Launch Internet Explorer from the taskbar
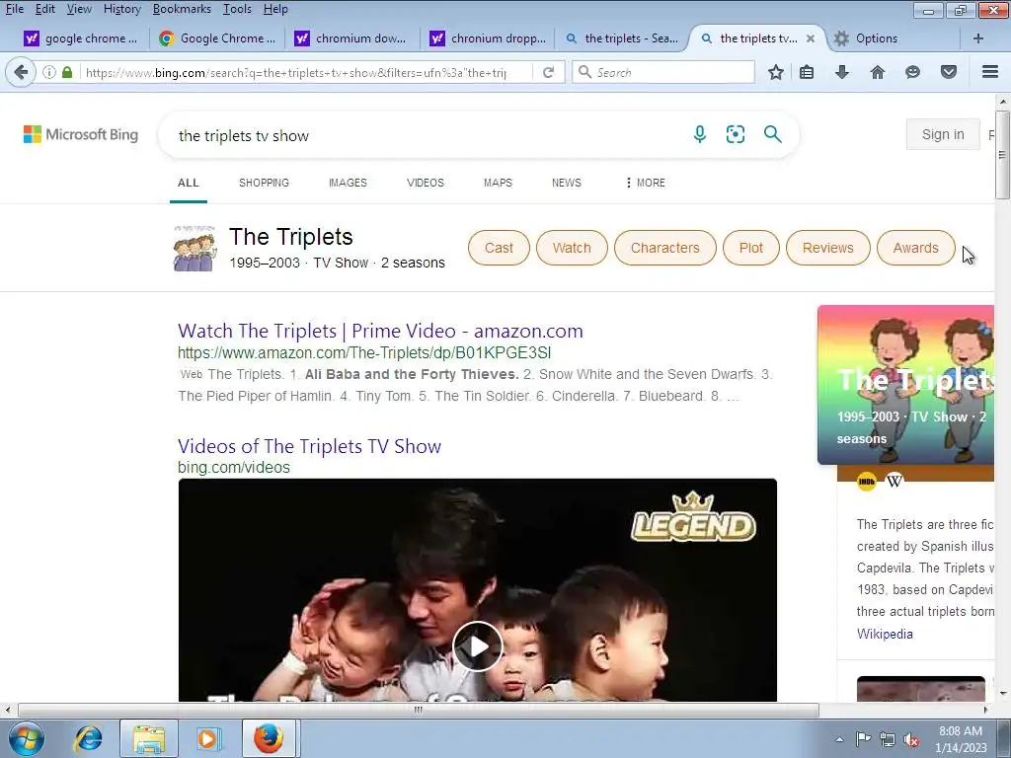 tap(88, 738)
